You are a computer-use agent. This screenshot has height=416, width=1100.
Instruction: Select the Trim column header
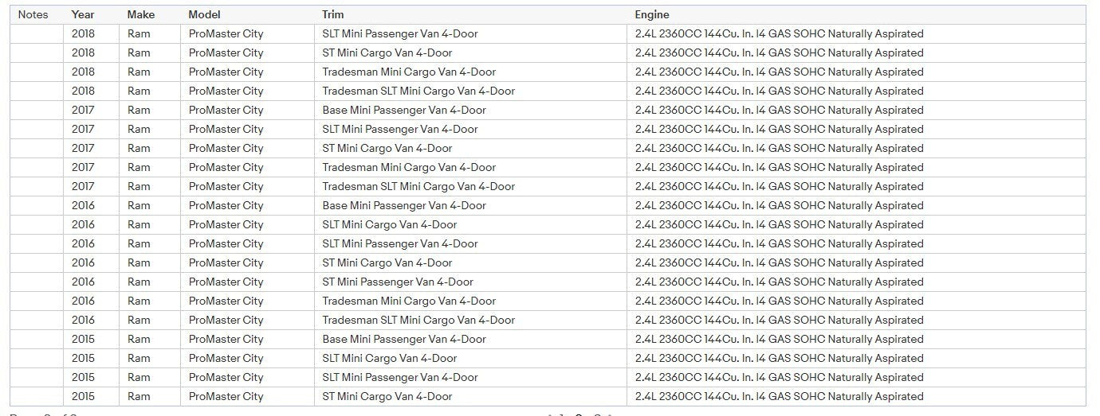pyautogui.click(x=333, y=14)
